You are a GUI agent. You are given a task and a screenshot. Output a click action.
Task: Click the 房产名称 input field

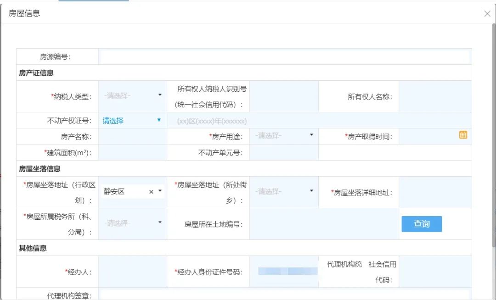coord(133,135)
